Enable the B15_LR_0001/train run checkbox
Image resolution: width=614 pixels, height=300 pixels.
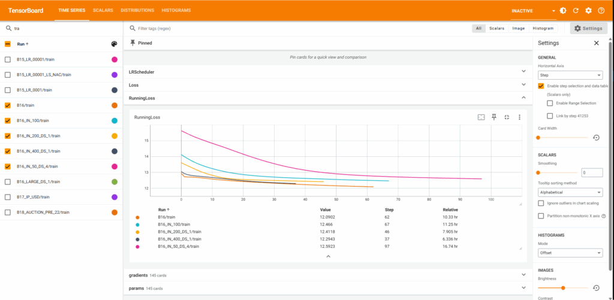click(x=8, y=90)
